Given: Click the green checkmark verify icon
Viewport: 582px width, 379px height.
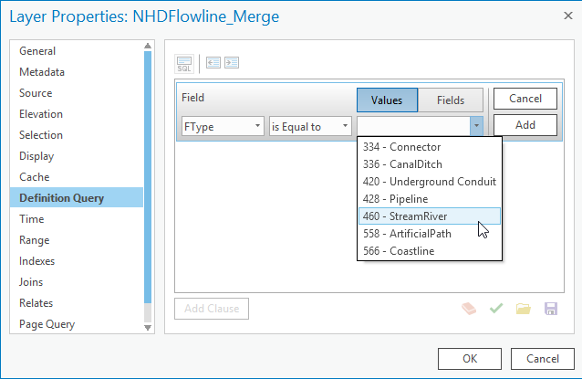Looking at the screenshot, I should (495, 309).
